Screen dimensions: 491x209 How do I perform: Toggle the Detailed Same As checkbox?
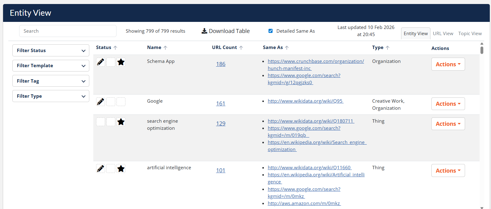[271, 31]
